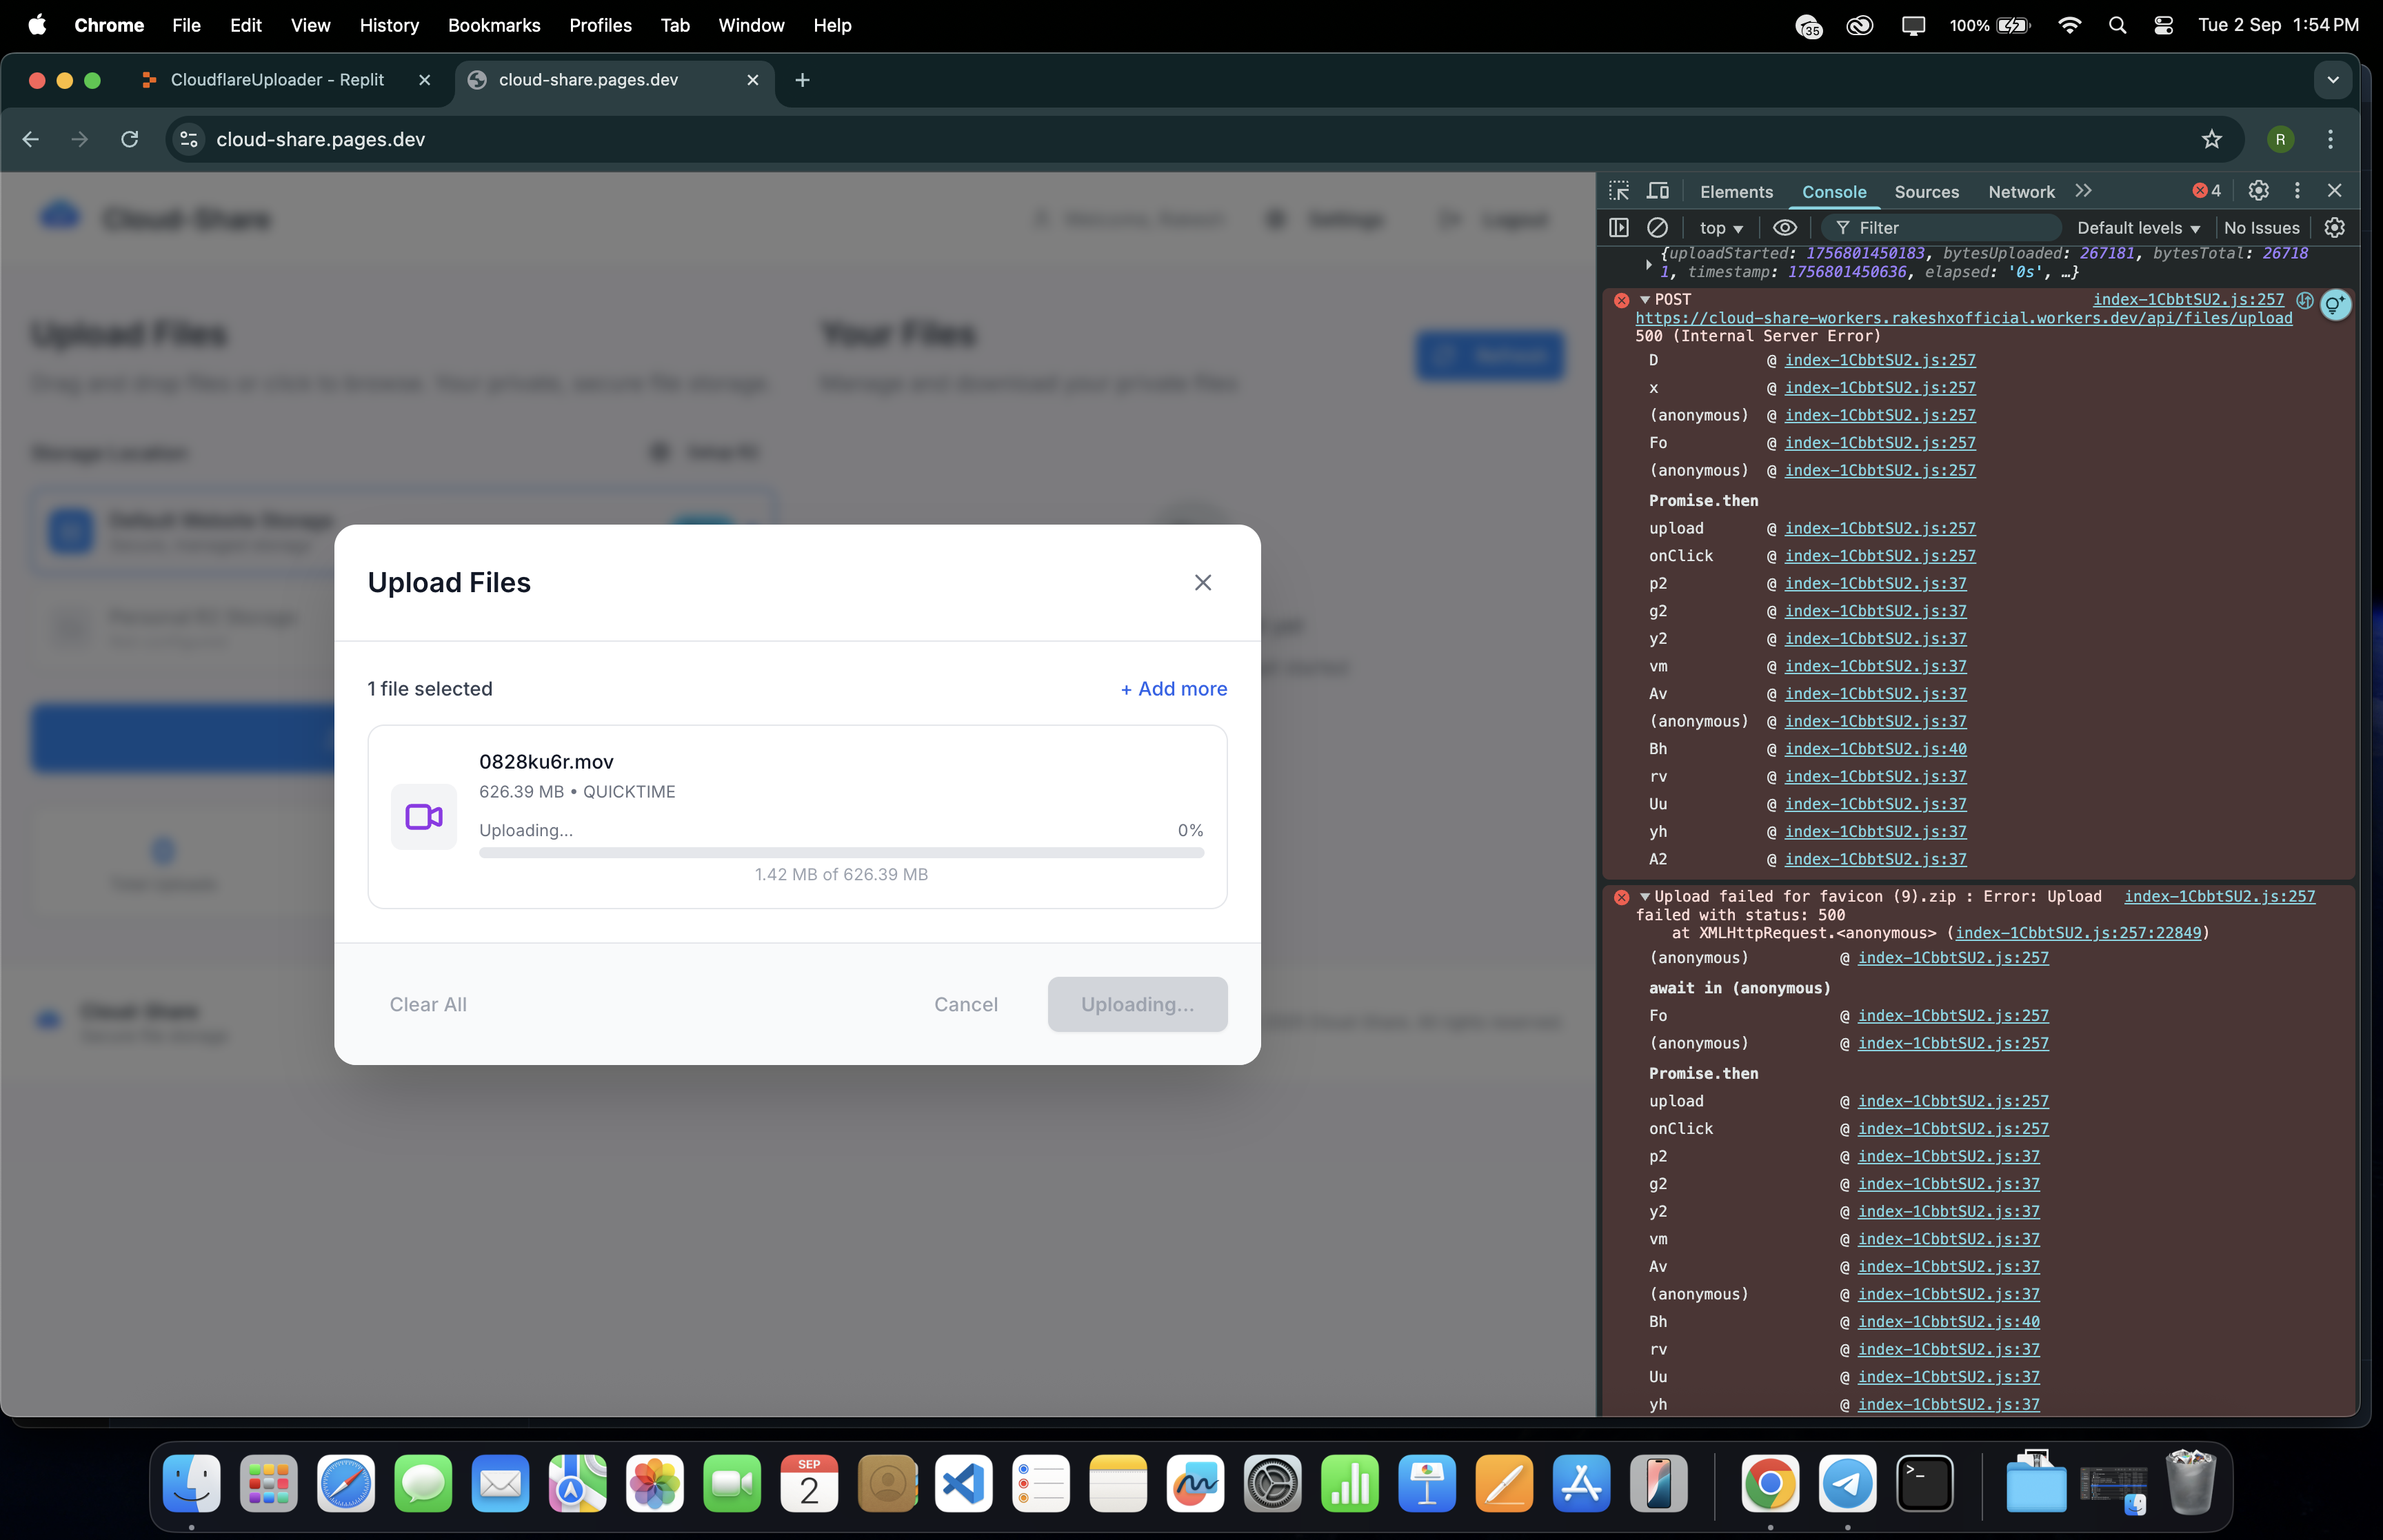The width and height of the screenshot is (2383, 1540).
Task: Clear the console with the ban icon
Action: coord(1657,228)
